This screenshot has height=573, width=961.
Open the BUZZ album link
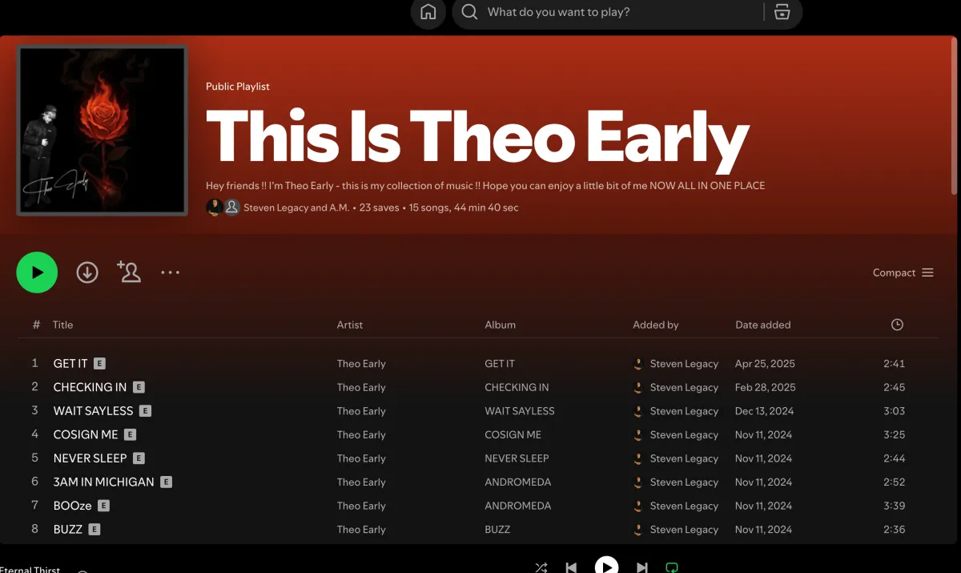pos(497,529)
